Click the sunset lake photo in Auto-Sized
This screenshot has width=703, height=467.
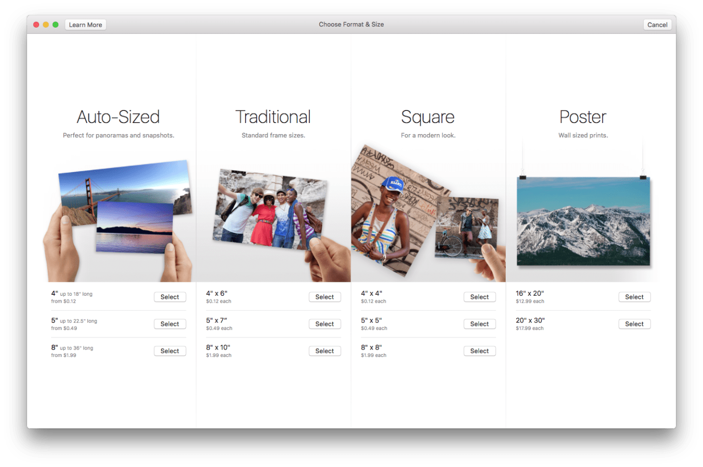(x=134, y=228)
